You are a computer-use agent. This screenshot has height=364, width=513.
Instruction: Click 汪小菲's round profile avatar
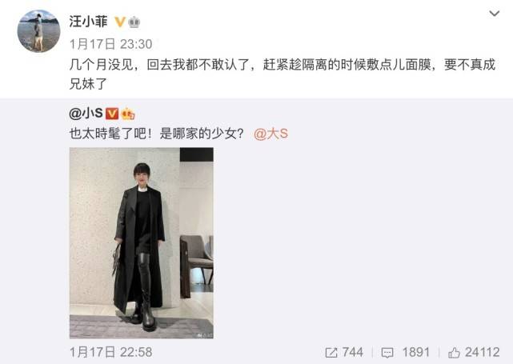tap(38, 31)
